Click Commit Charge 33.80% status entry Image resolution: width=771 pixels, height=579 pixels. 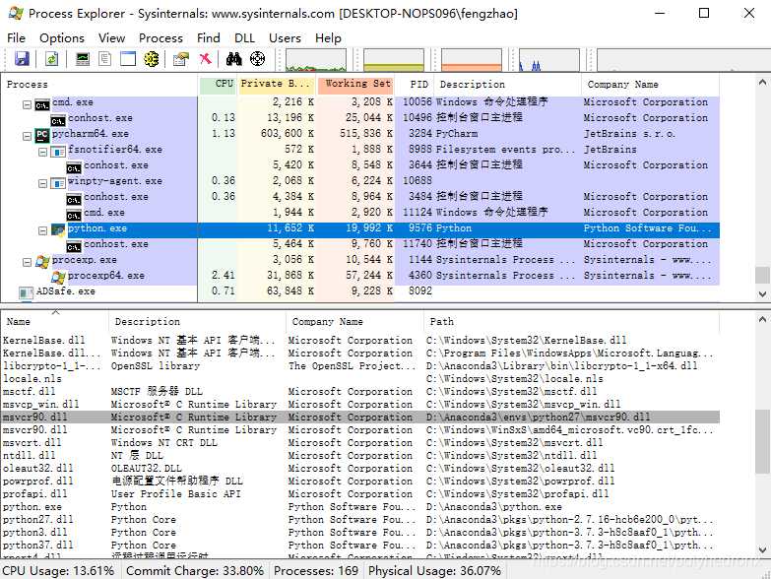point(195,571)
